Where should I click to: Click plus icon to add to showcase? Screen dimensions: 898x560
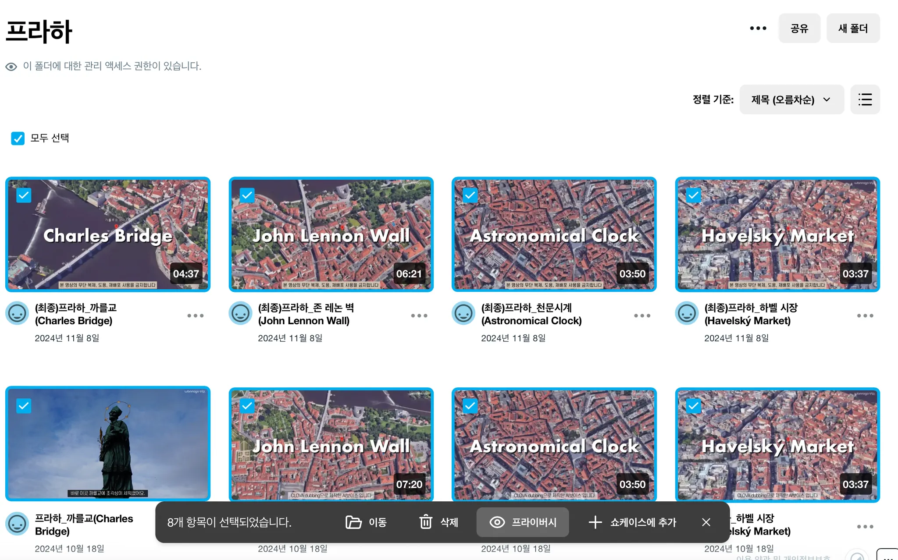(595, 522)
